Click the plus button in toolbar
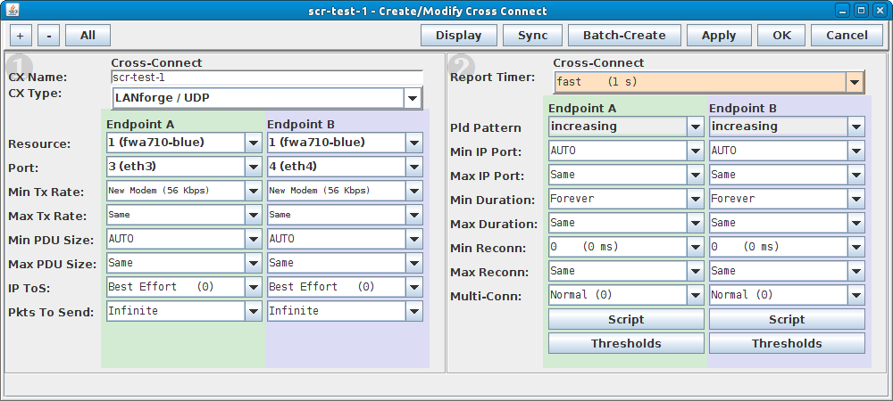 (21, 36)
